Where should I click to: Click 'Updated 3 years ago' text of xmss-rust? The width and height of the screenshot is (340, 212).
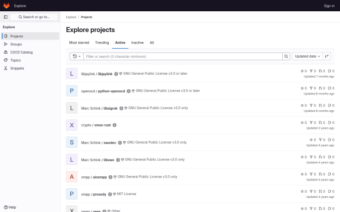(320, 128)
